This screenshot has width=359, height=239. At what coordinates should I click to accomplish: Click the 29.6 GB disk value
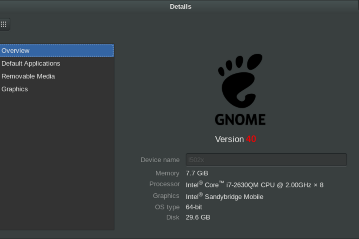(x=198, y=217)
